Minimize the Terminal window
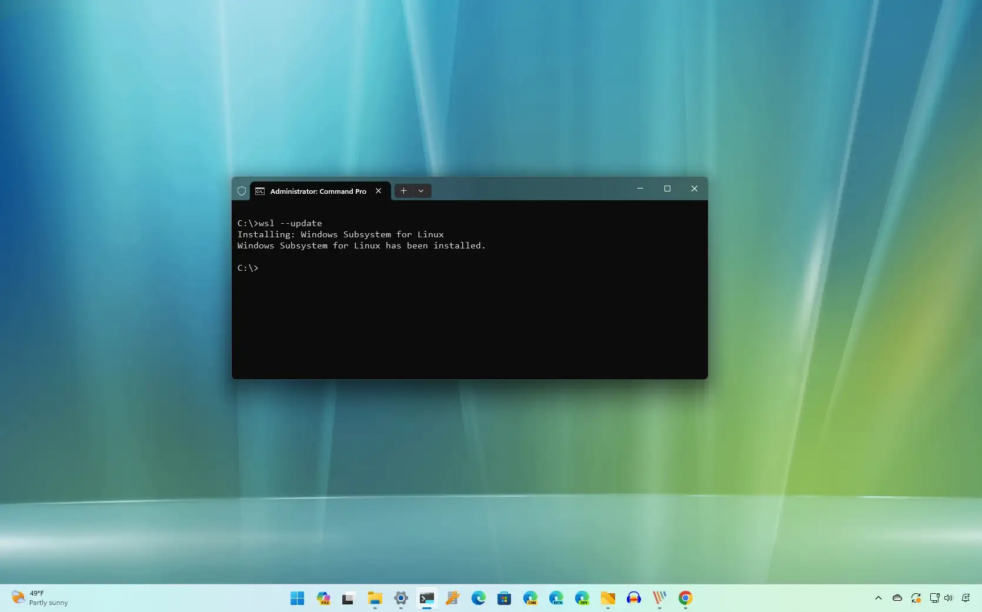Viewport: 982px width, 612px height. coord(640,189)
